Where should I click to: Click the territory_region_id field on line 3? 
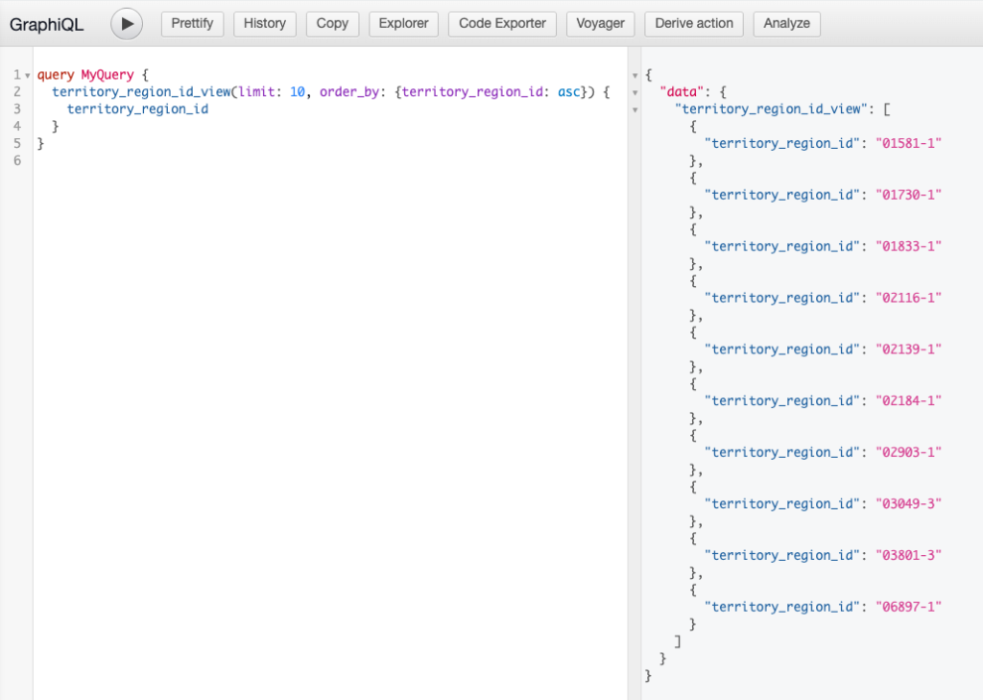point(137,109)
